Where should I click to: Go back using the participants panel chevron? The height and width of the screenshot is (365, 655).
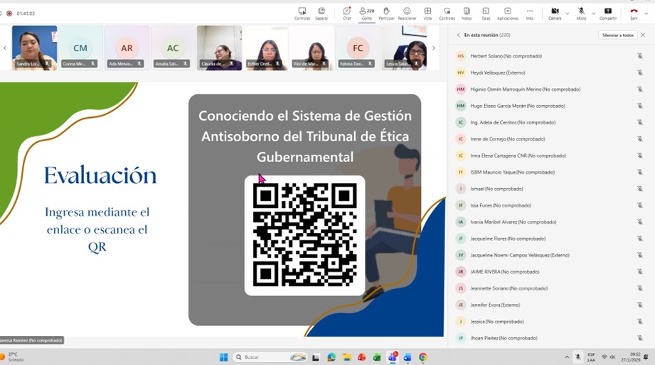pos(458,35)
